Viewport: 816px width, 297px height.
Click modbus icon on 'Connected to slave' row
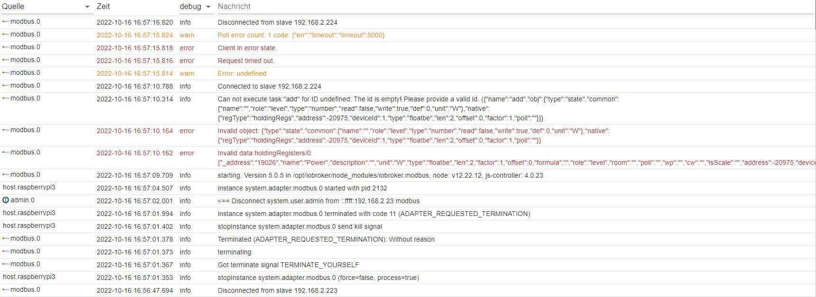coord(6,86)
